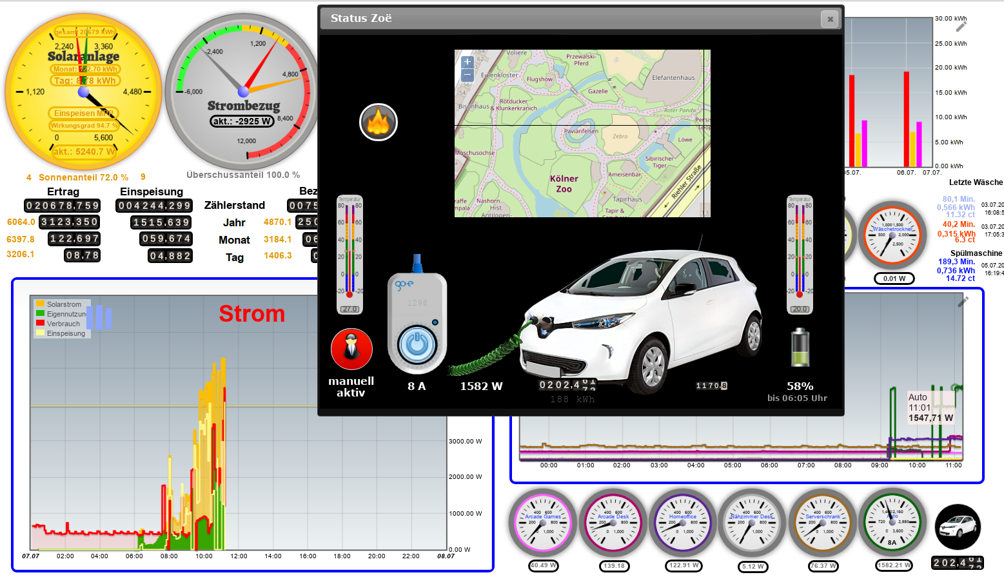Click the 'Letzte Wäsche' heading

tap(976, 182)
